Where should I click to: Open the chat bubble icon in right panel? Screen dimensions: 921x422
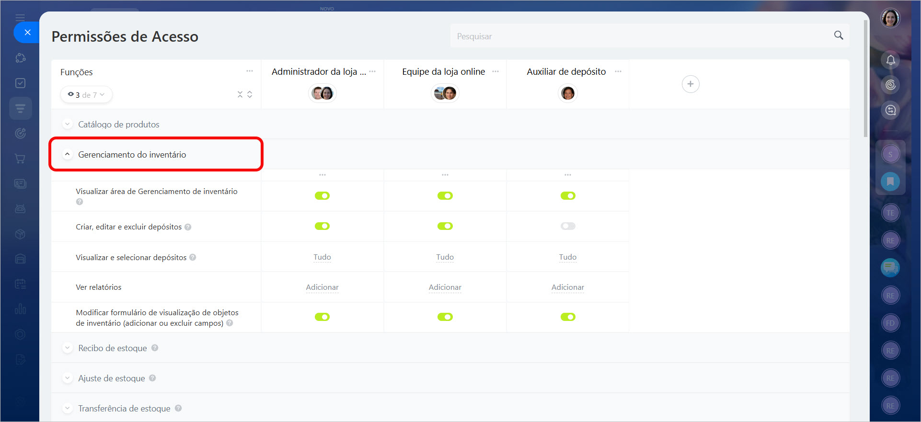coord(890,267)
